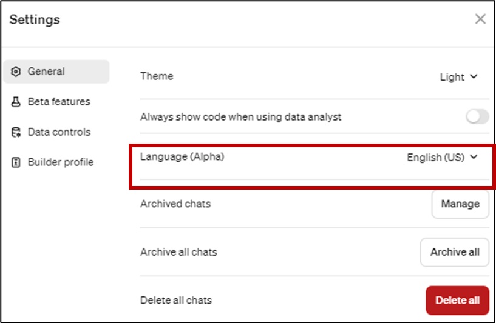Go to the Builder profile tab

pyautogui.click(x=61, y=162)
